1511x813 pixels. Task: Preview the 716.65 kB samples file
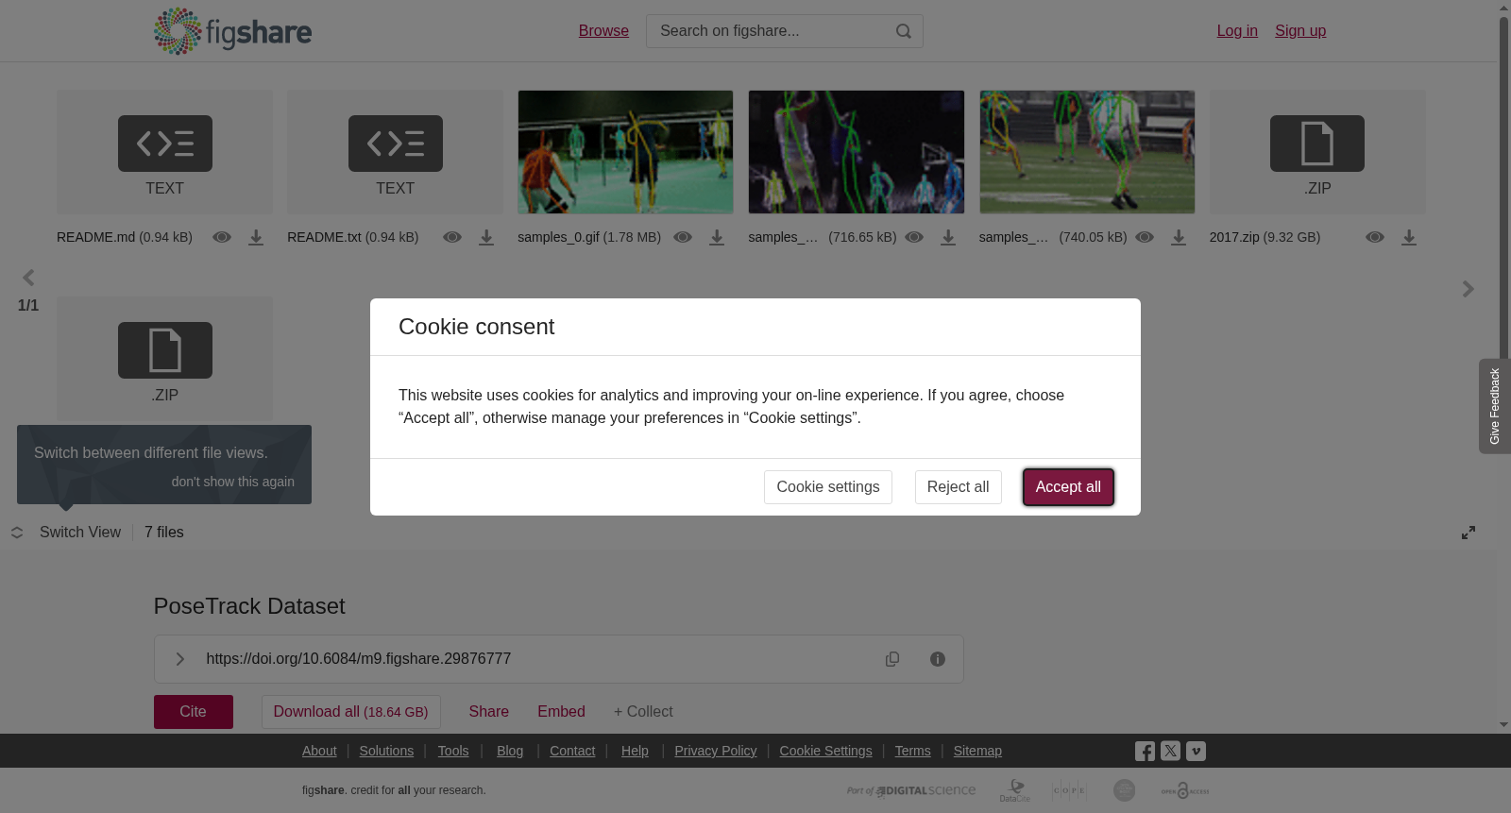(914, 237)
